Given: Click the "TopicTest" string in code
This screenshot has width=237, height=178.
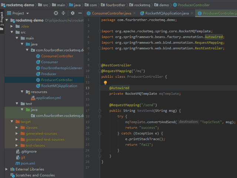Looking at the screenshot, I should (x=211, y=122).
